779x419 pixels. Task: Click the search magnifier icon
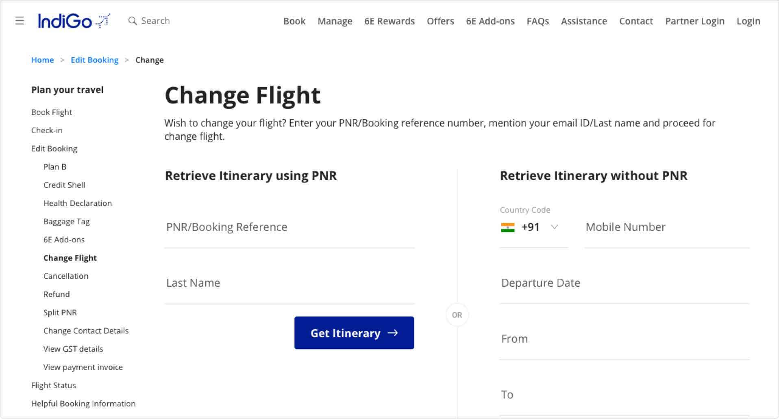pos(132,21)
